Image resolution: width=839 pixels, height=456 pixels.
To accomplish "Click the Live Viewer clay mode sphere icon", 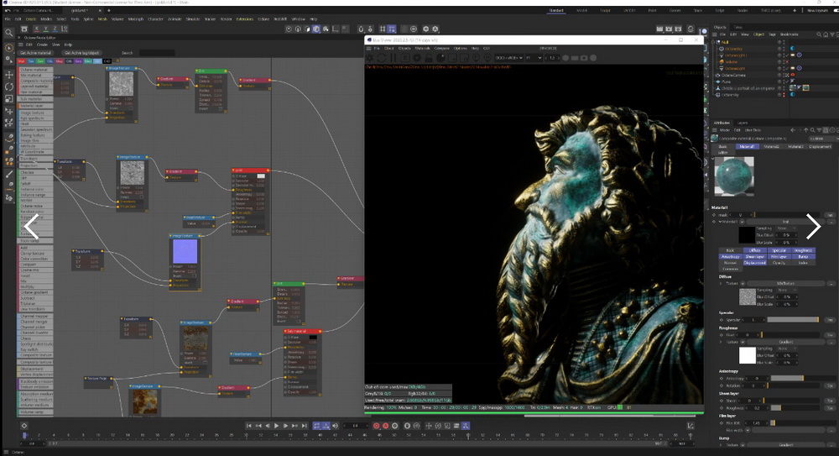I will (x=440, y=58).
